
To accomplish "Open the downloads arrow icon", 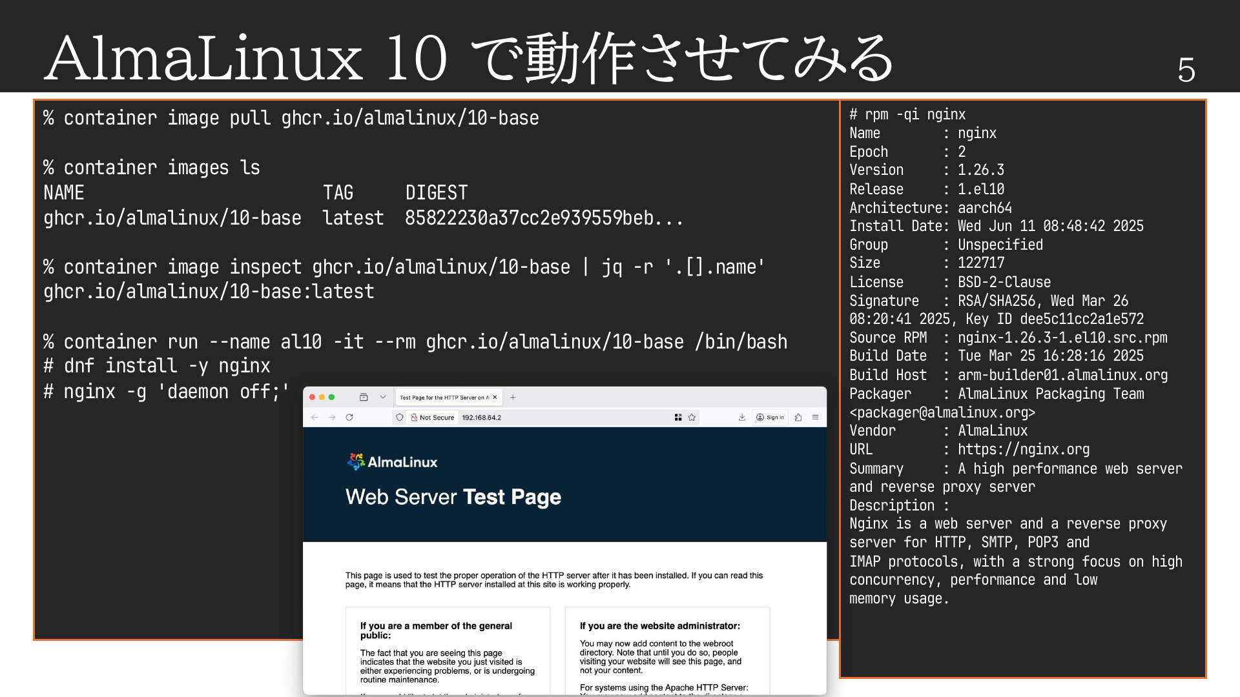I will pos(742,418).
